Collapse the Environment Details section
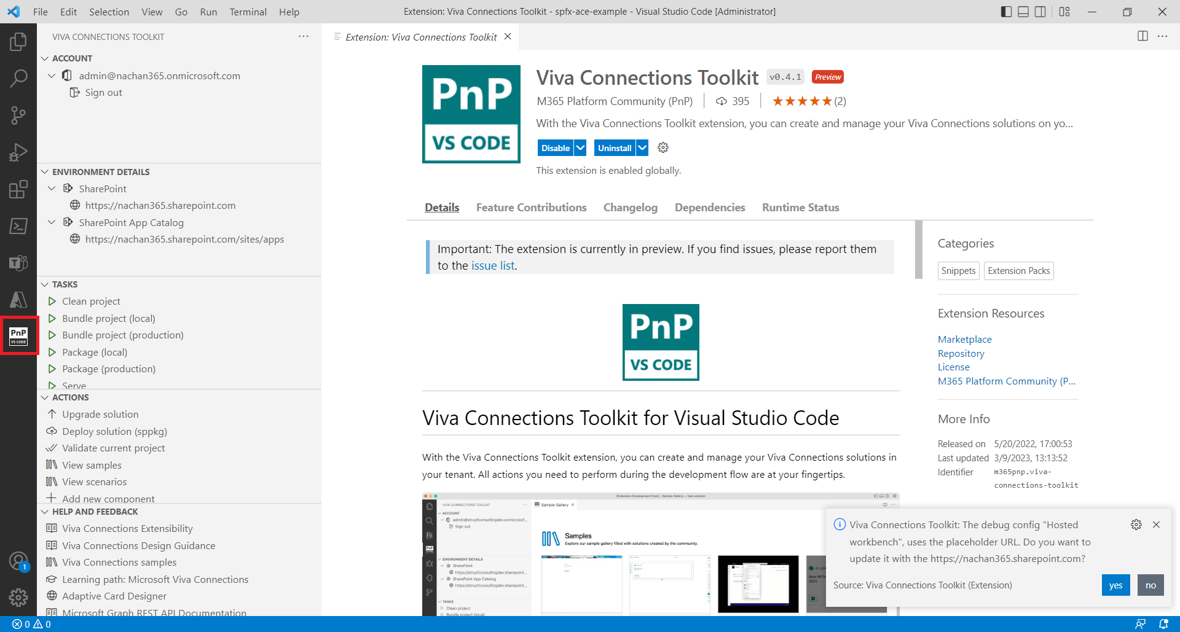 (x=45, y=172)
